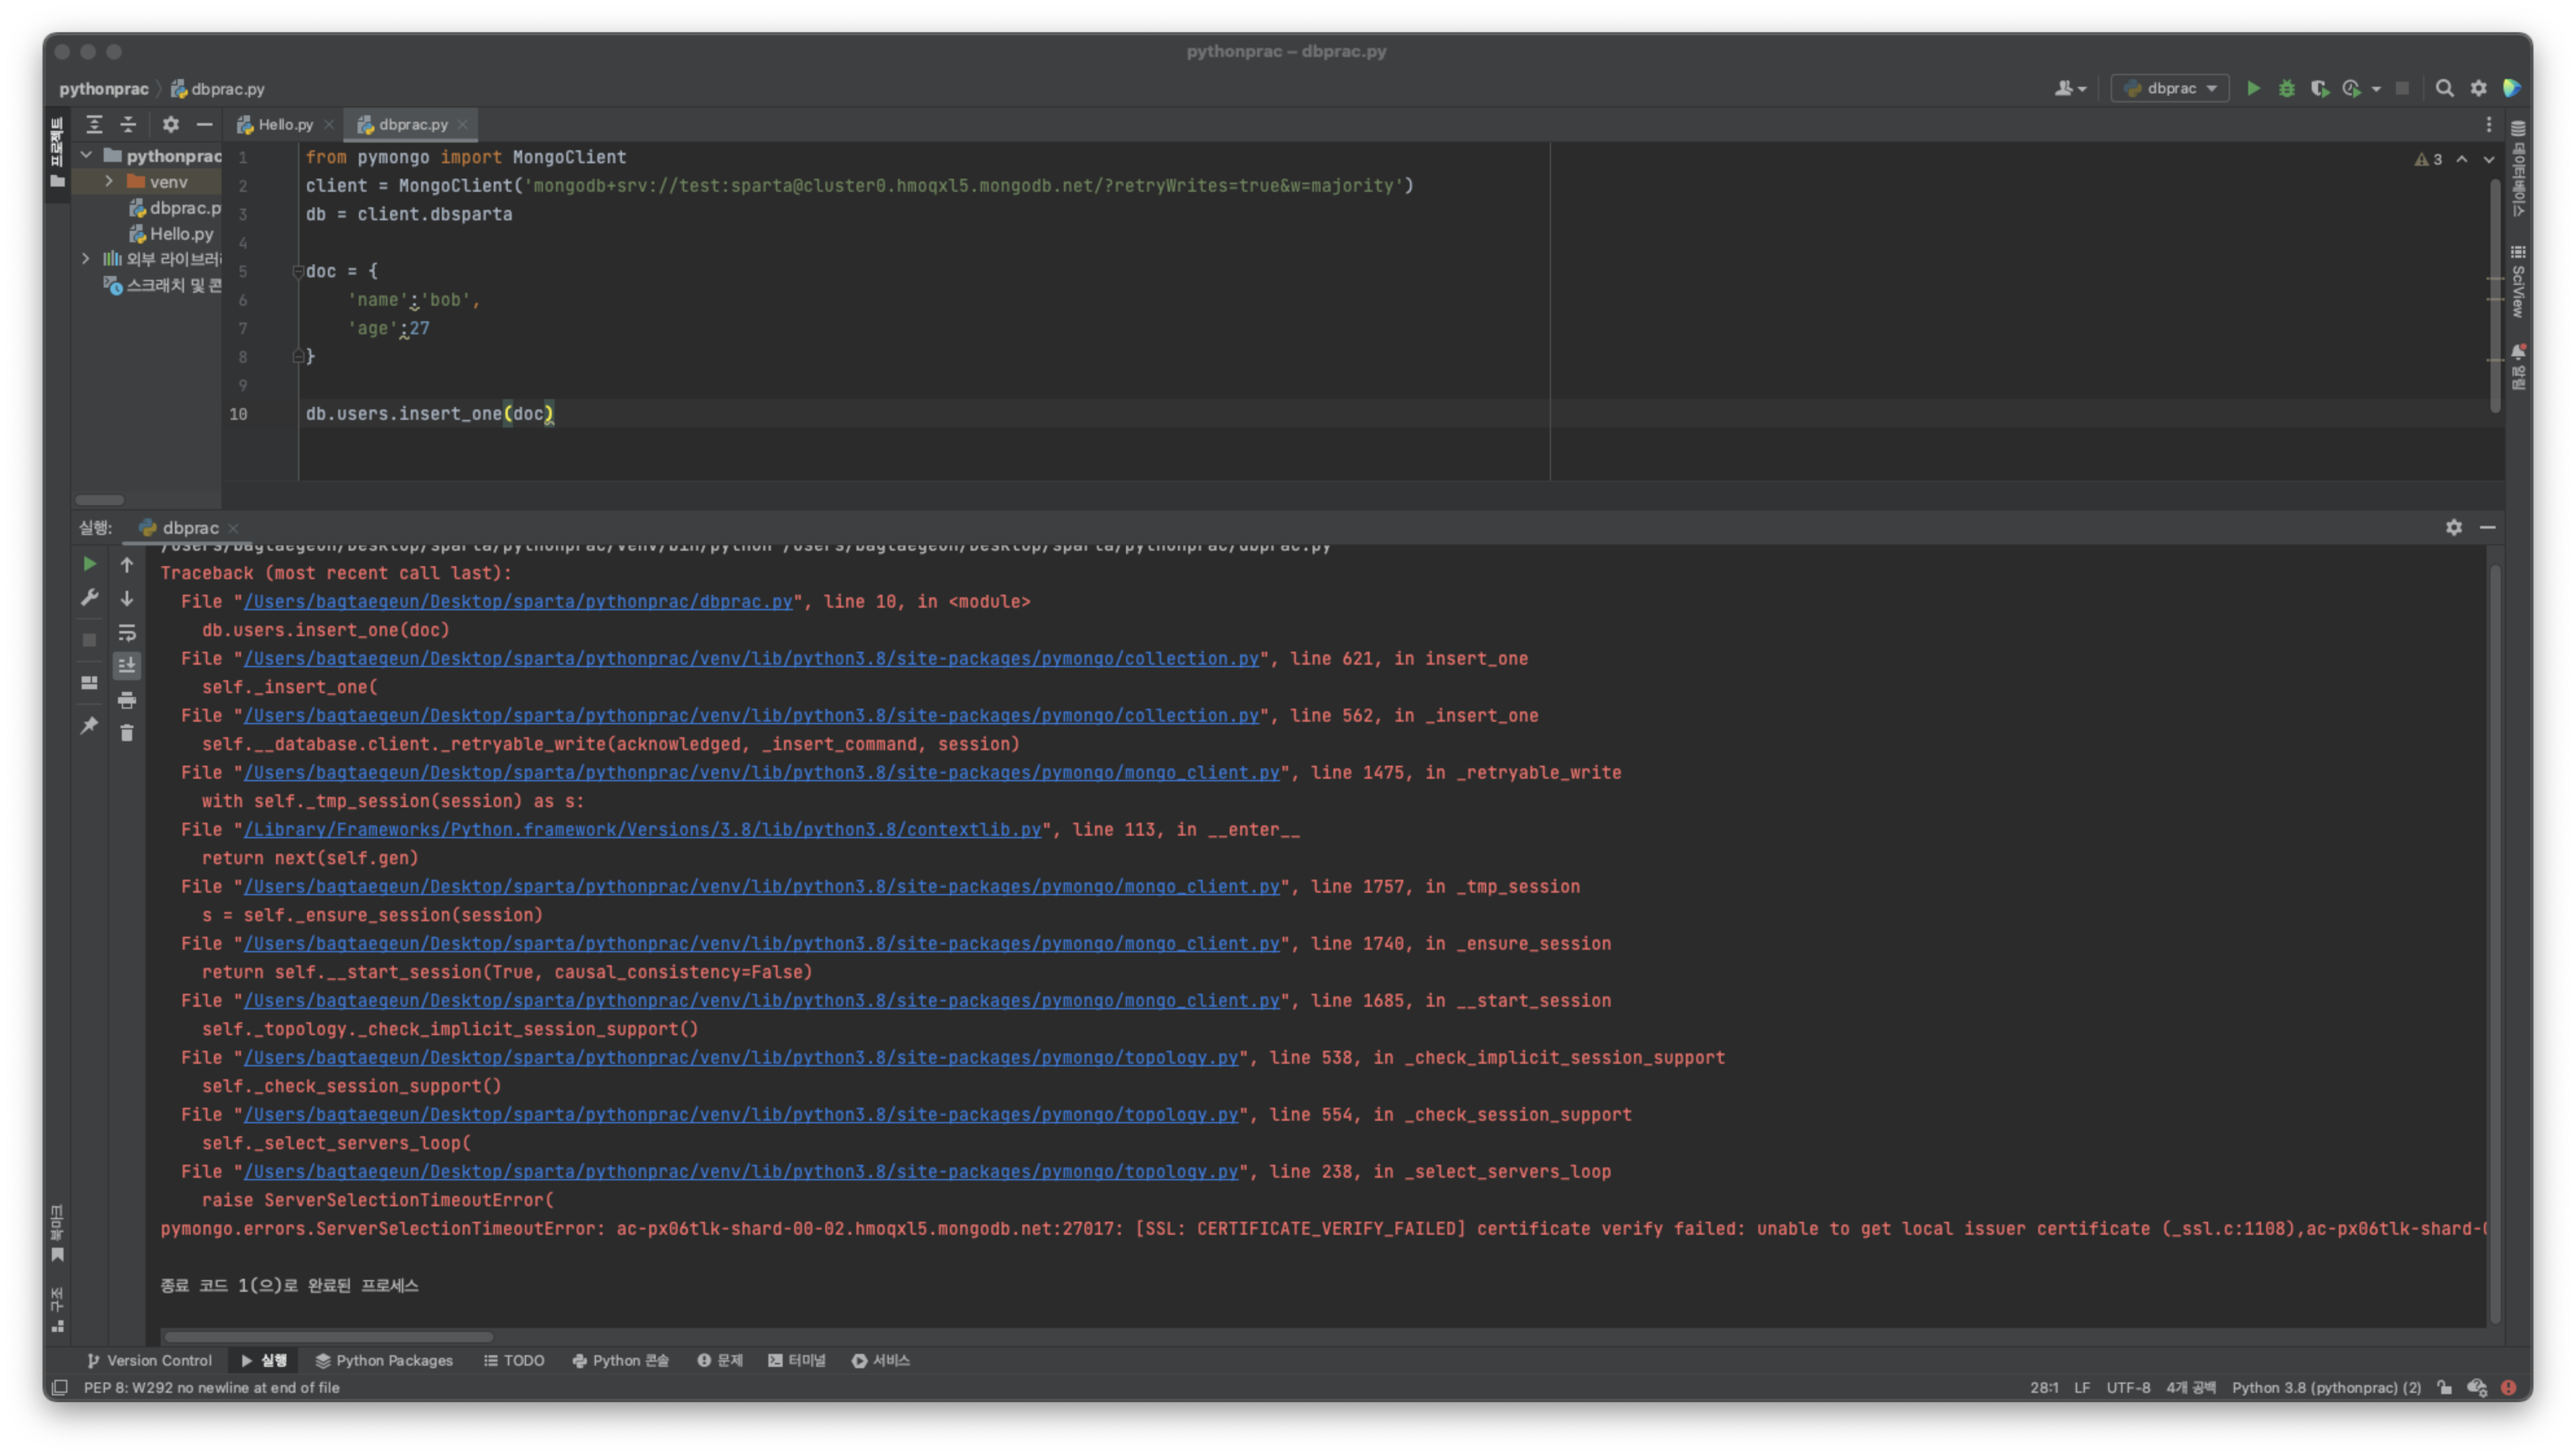Collapse all in the Project panel
The width and height of the screenshot is (2576, 1455).
point(128,124)
